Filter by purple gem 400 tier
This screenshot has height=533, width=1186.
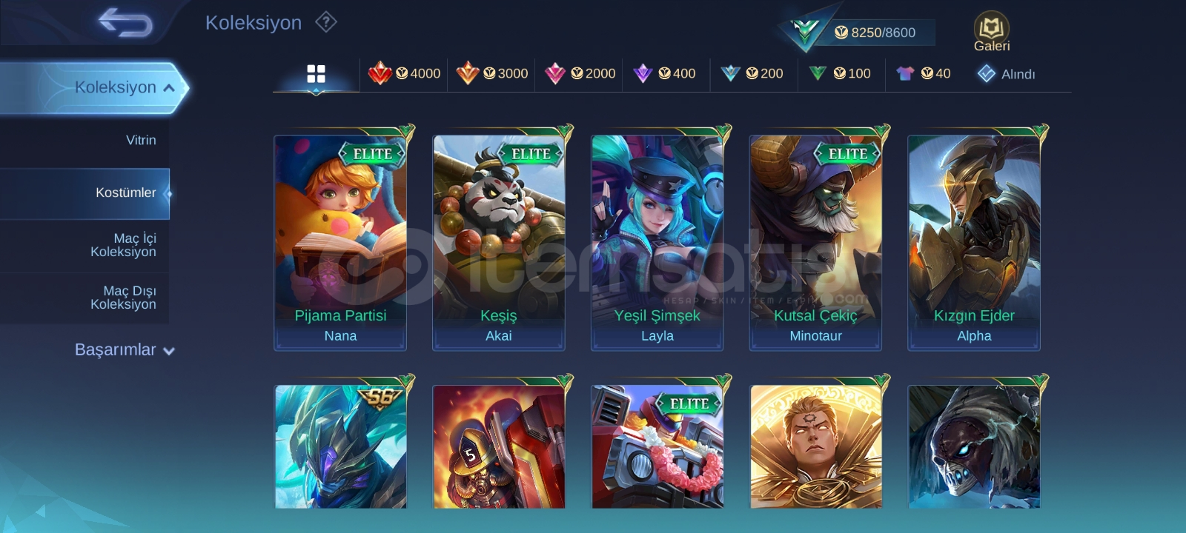pyautogui.click(x=664, y=73)
